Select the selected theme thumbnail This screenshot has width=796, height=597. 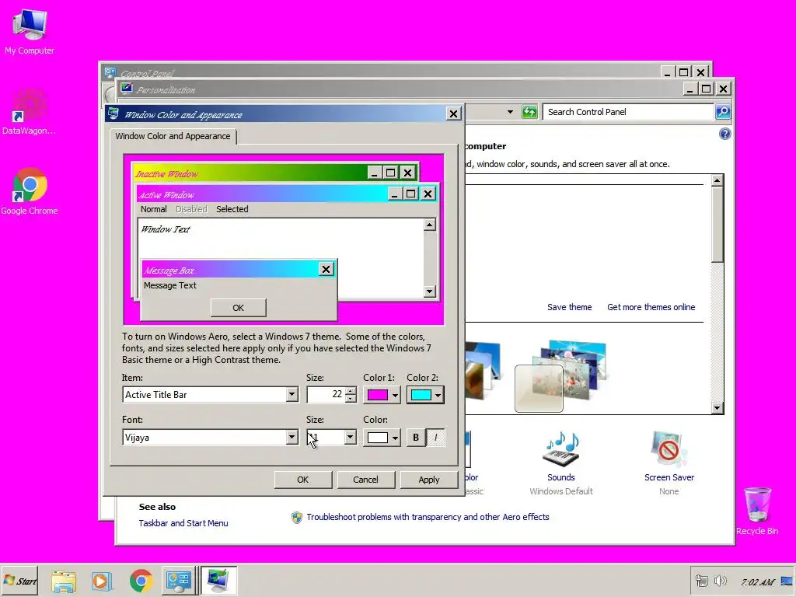pos(539,389)
